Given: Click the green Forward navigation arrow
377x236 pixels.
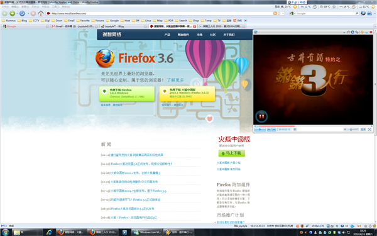Looking at the screenshot, I should point(13,13).
